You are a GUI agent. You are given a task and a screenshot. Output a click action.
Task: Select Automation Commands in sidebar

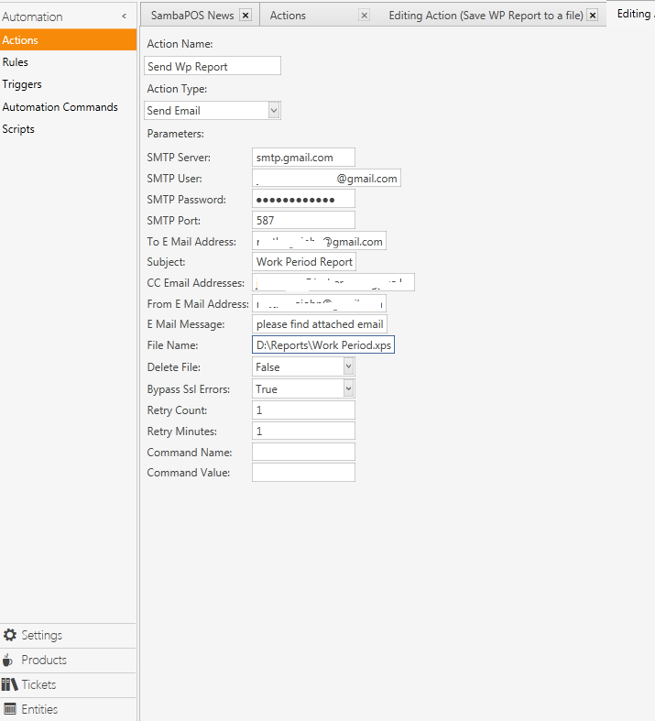60,107
